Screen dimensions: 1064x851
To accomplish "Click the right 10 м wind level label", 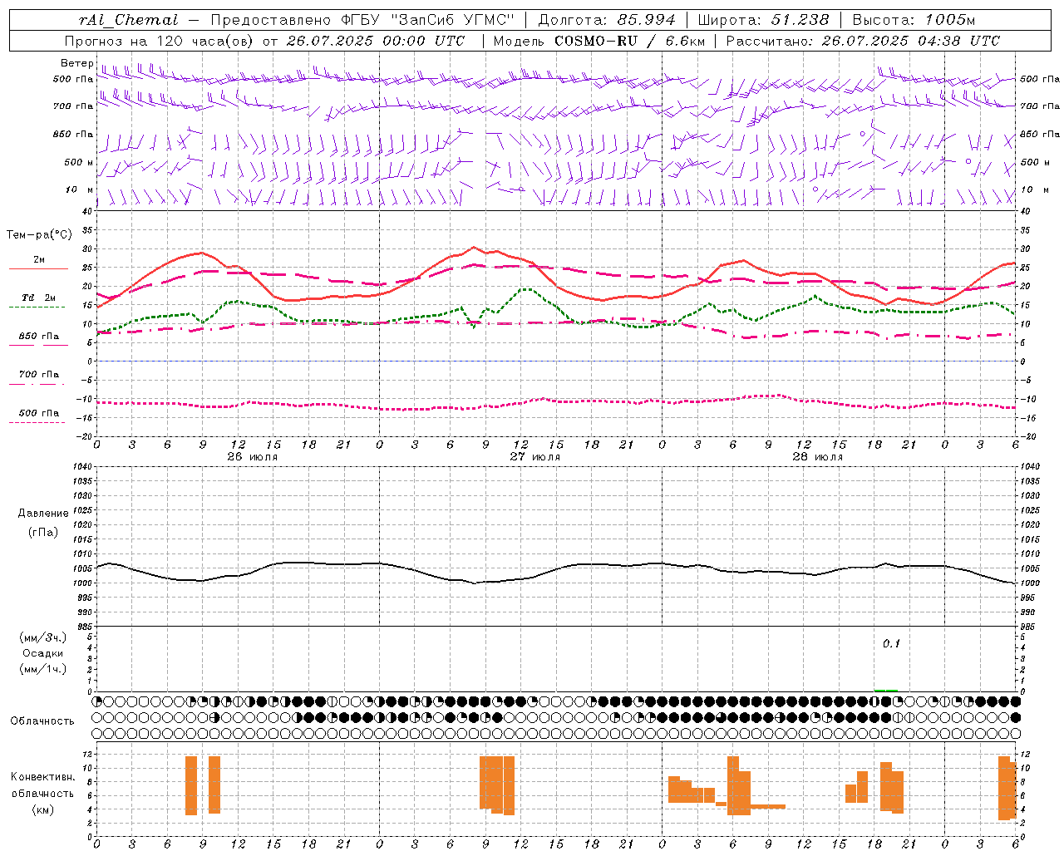I will (x=1033, y=189).
